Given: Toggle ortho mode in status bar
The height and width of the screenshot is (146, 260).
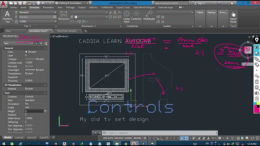Looking at the screenshot, I should tap(162, 138).
